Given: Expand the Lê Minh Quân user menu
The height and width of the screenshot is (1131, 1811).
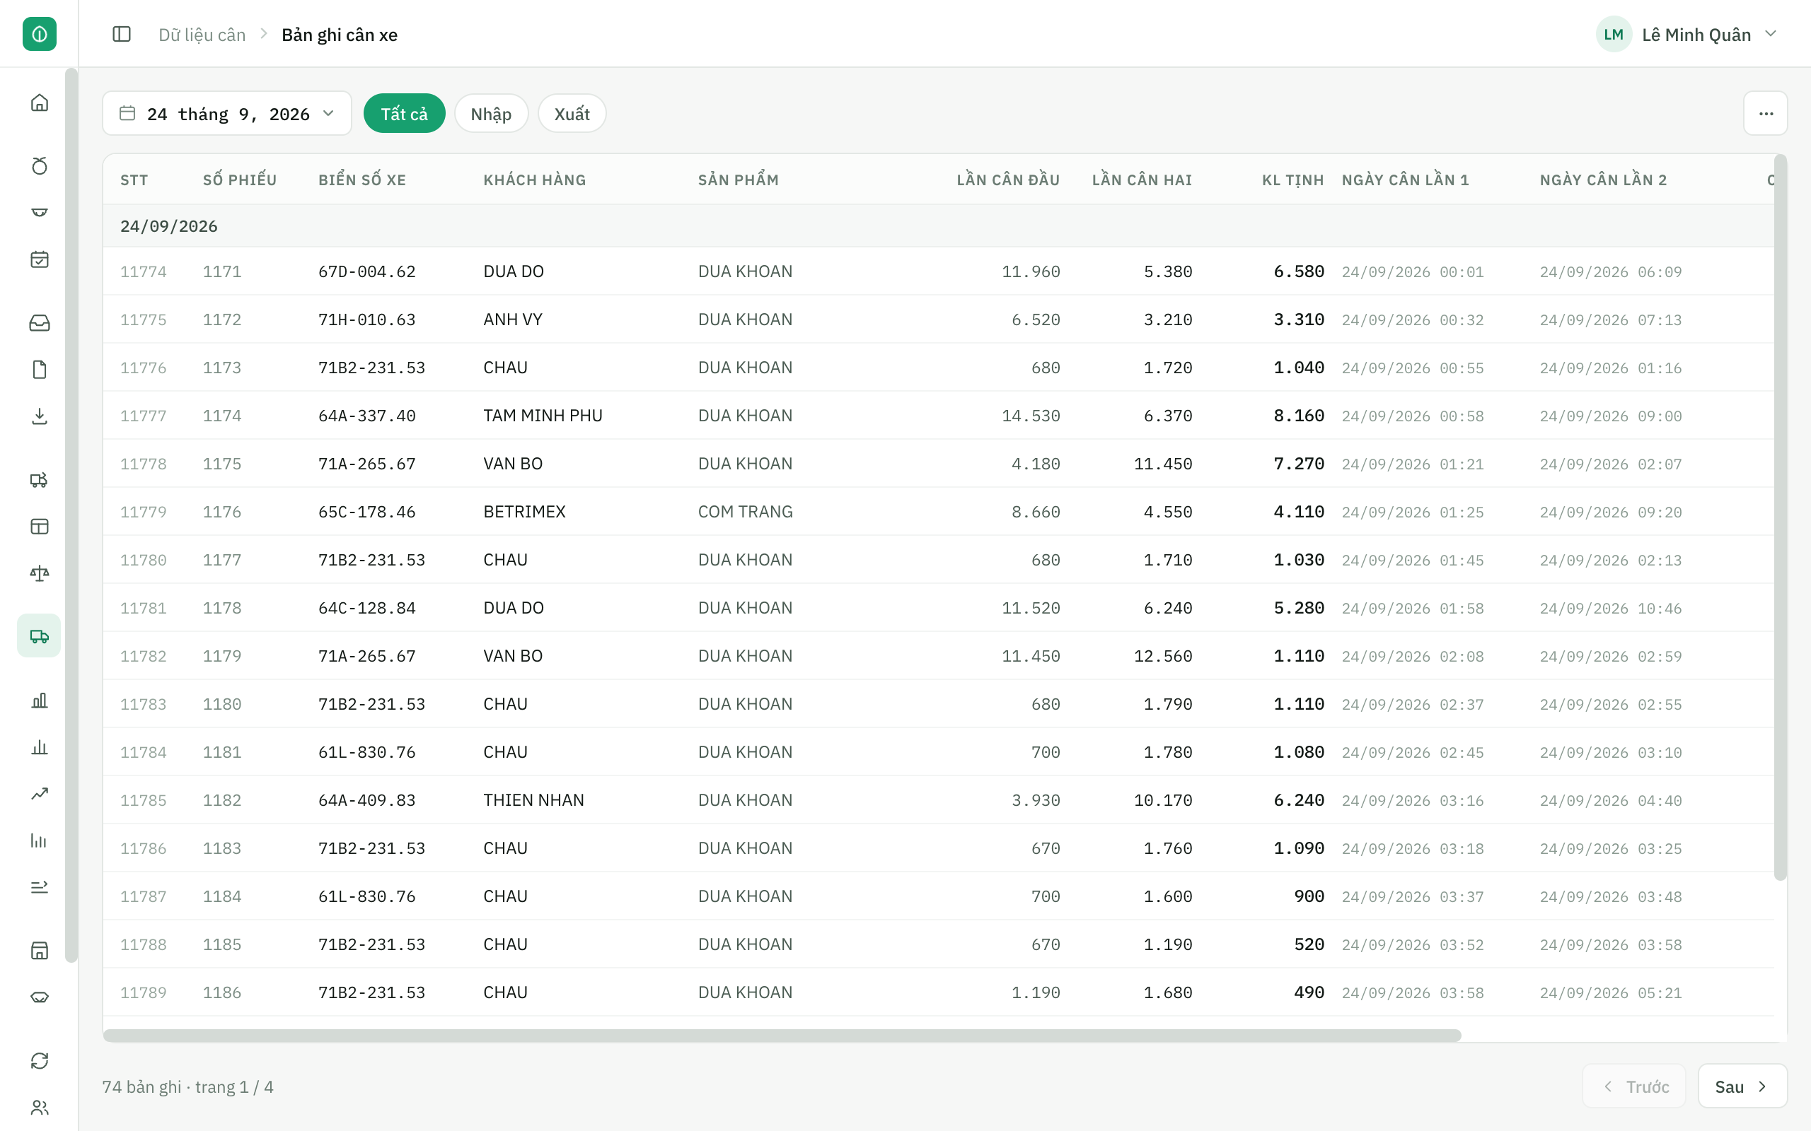Looking at the screenshot, I should click(x=1687, y=35).
